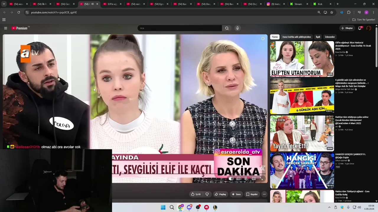Show hidden system tray icons

tap(329, 208)
